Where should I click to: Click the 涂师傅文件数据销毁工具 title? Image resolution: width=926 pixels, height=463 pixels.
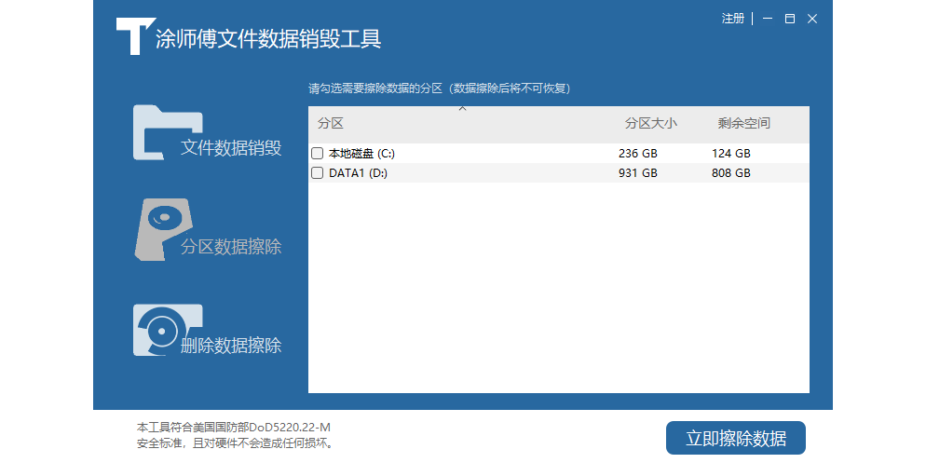coord(268,38)
